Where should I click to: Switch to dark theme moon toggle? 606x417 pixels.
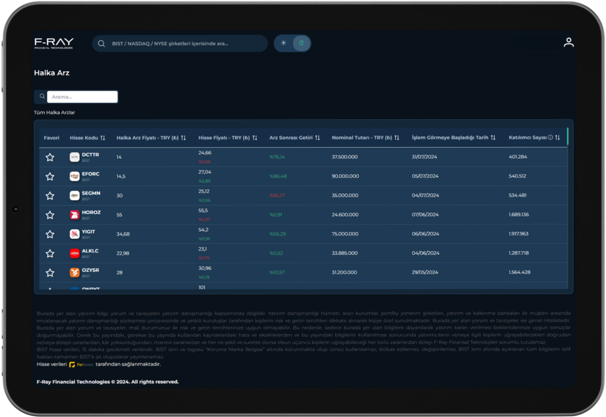(x=301, y=43)
